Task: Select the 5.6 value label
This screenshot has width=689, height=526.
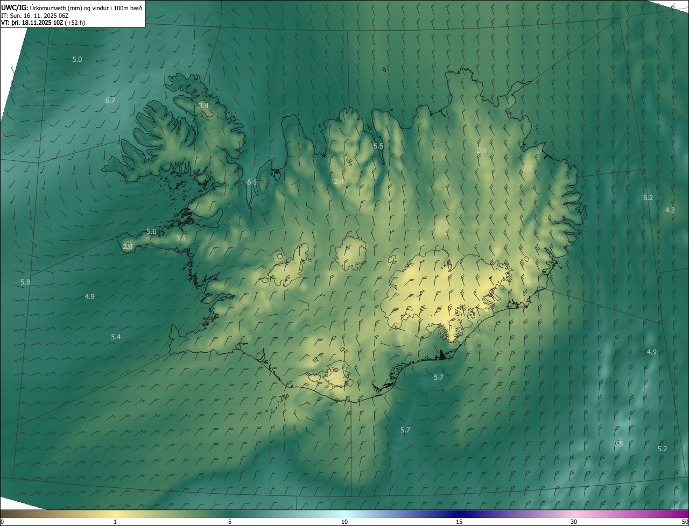Action: click(151, 231)
